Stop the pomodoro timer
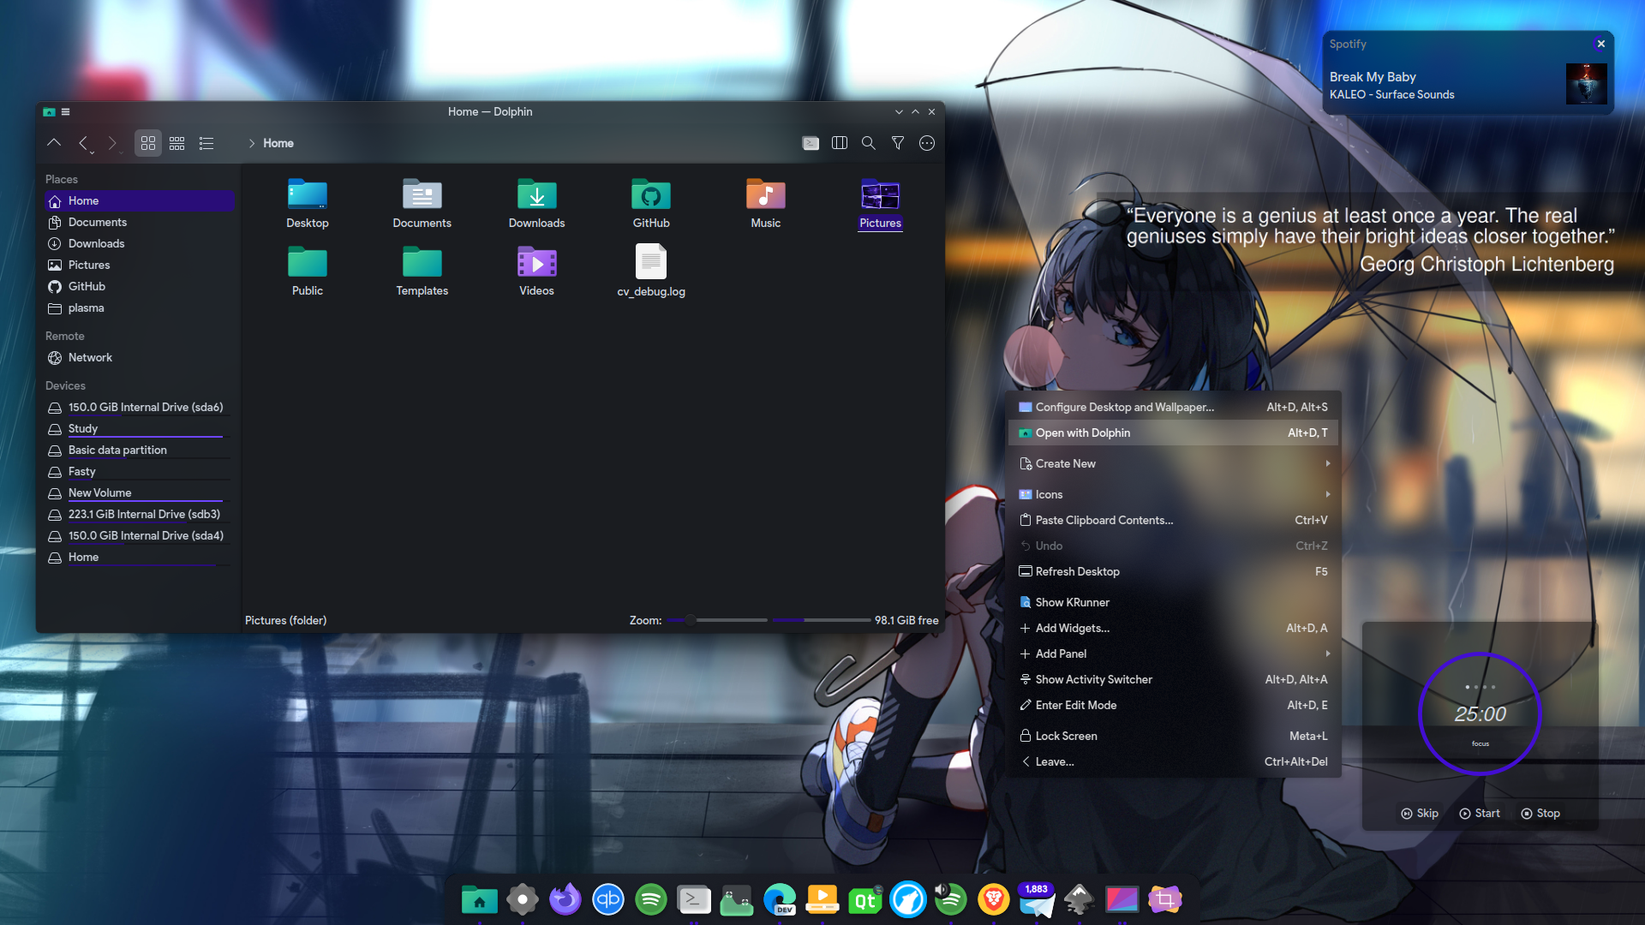This screenshot has height=925, width=1645. (1540, 813)
